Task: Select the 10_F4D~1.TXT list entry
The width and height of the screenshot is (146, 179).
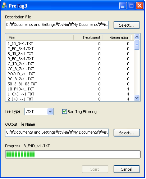Action: point(69,89)
